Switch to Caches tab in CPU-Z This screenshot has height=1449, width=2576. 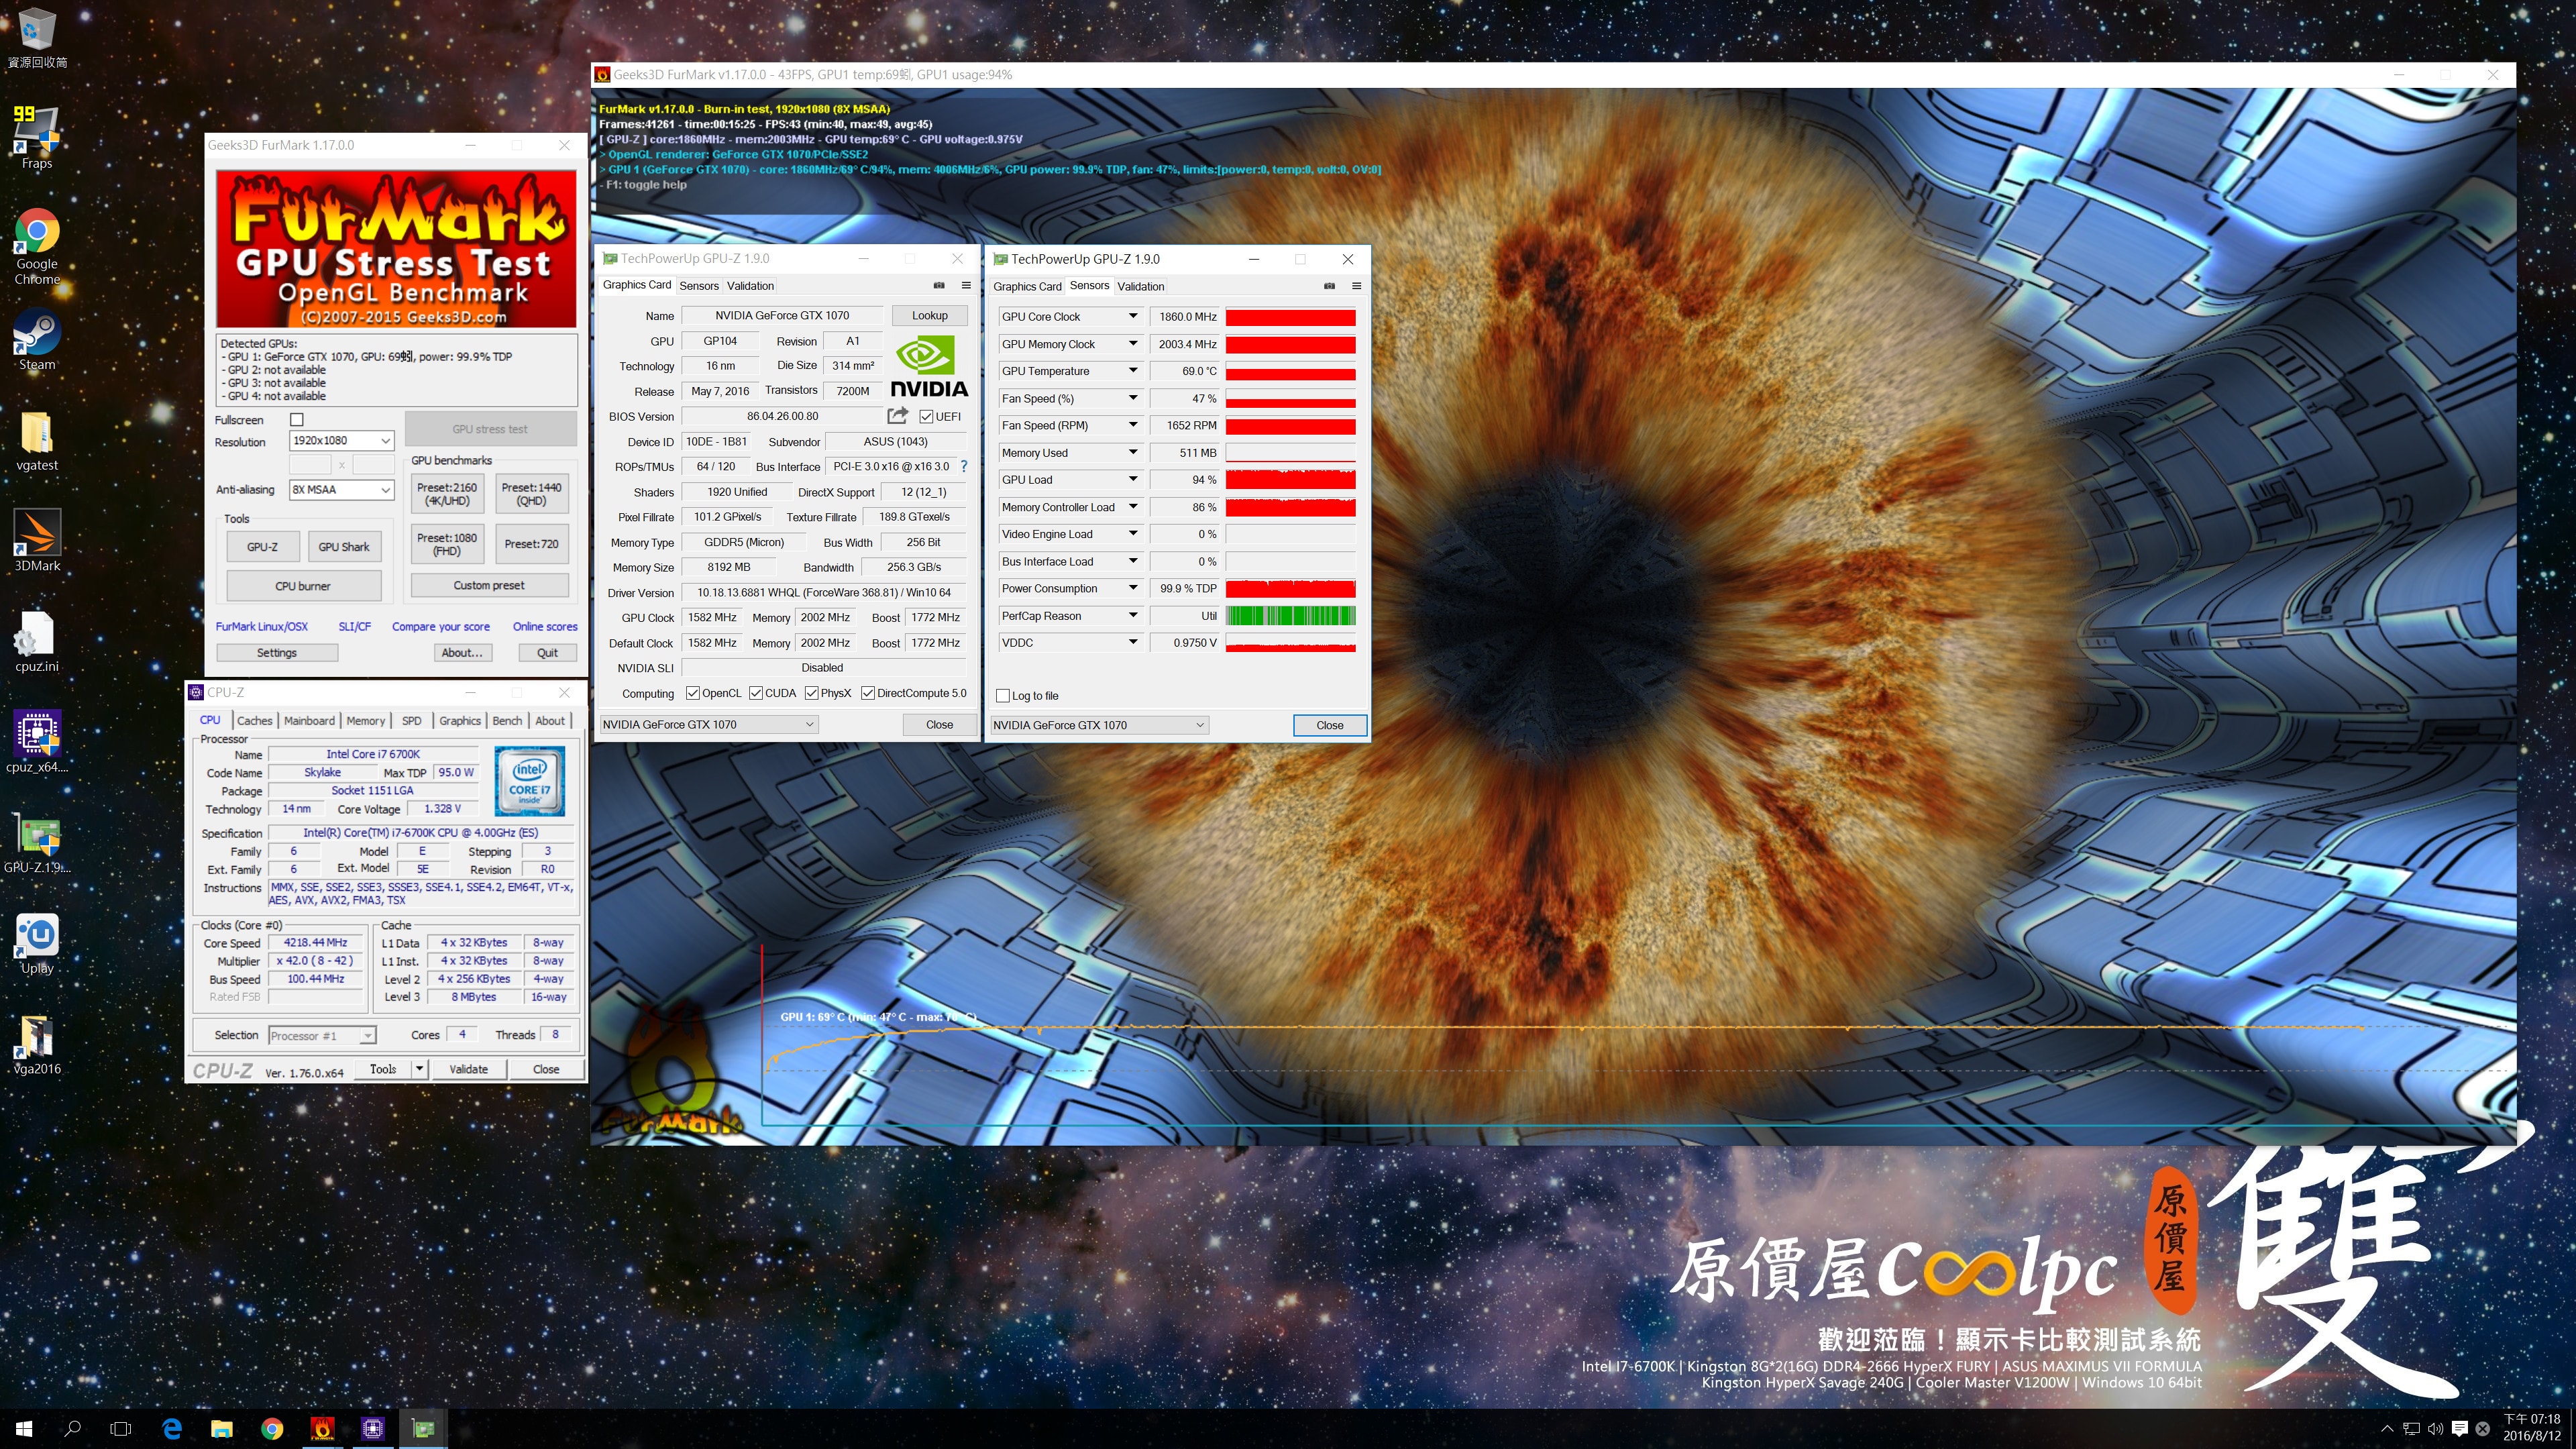pos(254,720)
